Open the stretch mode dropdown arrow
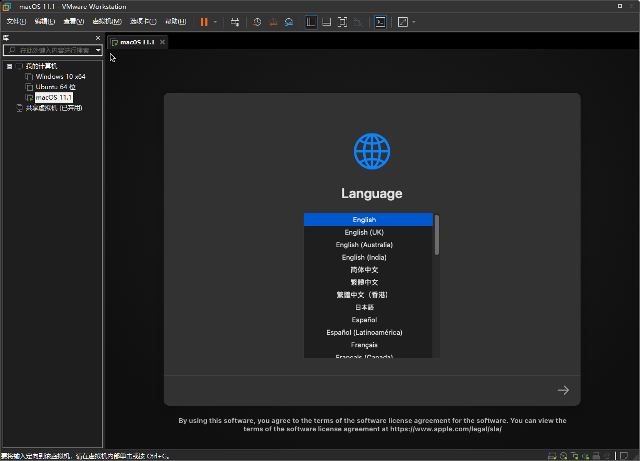The image size is (640, 461). click(x=414, y=22)
